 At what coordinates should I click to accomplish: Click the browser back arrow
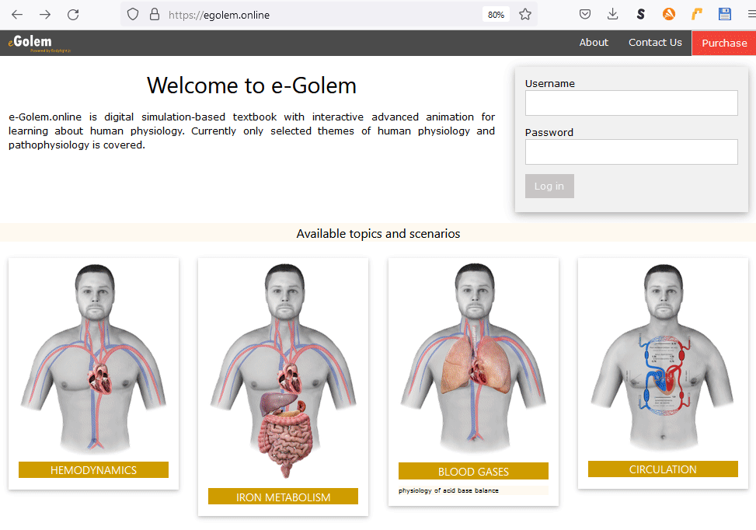(x=17, y=14)
